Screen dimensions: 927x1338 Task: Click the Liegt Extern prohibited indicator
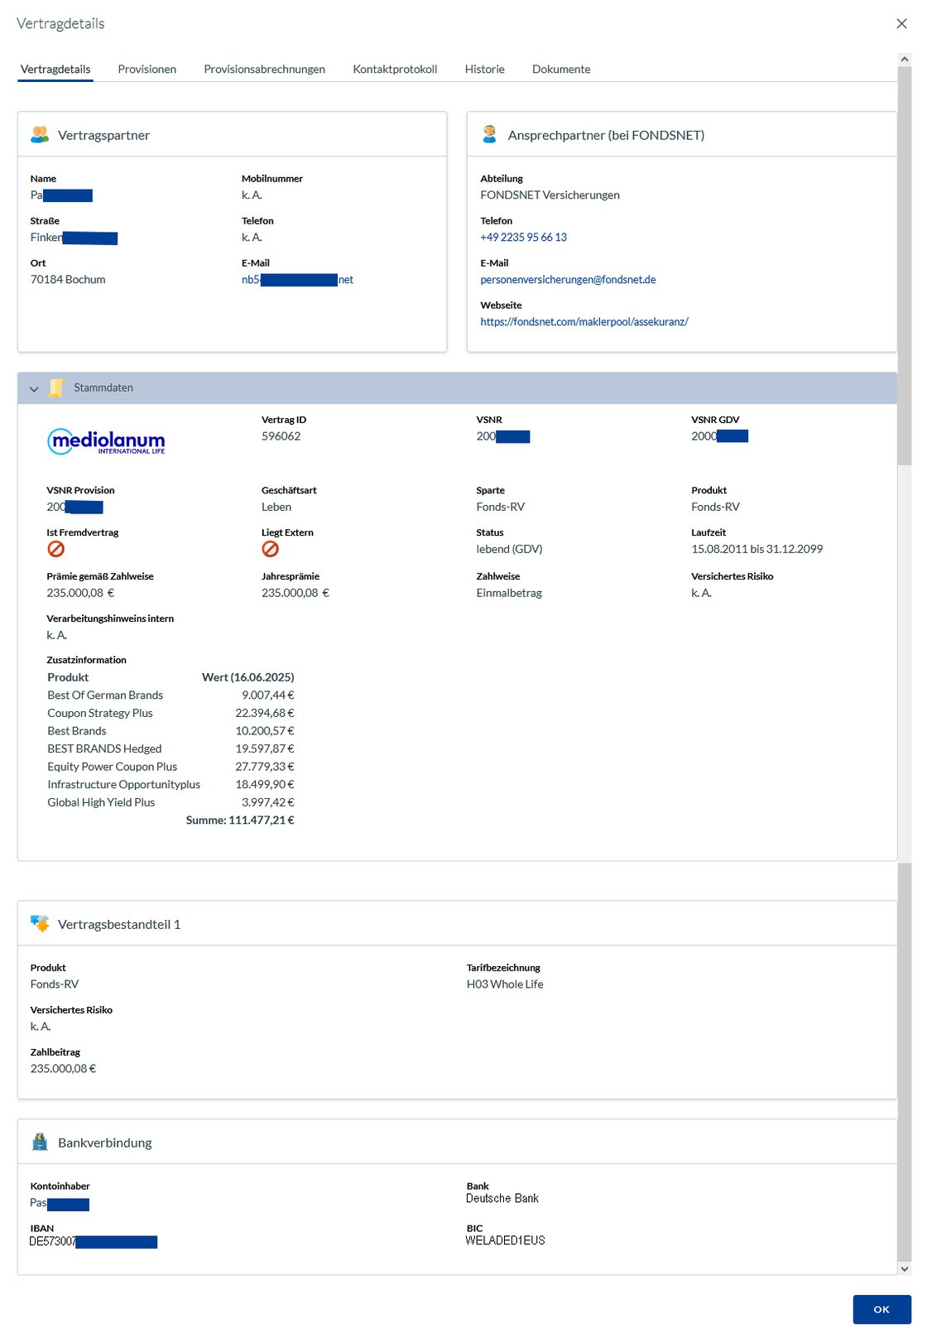click(x=271, y=549)
